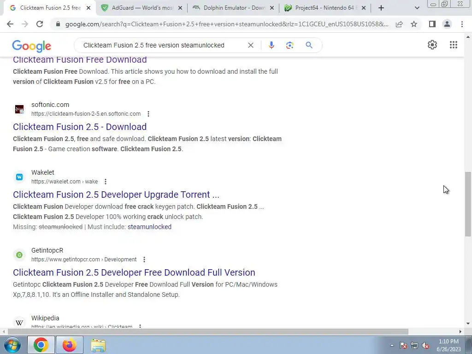Open Developer Free Download Full Version link
The image size is (472, 354).
pyautogui.click(x=134, y=272)
